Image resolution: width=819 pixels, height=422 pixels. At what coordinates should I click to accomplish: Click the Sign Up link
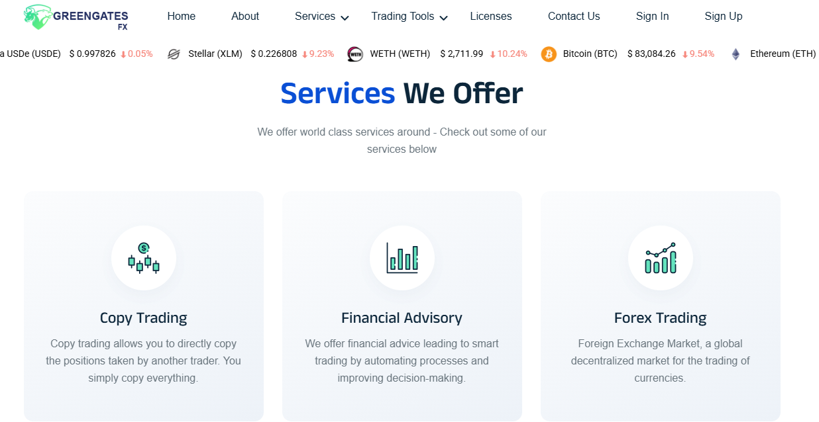point(724,17)
